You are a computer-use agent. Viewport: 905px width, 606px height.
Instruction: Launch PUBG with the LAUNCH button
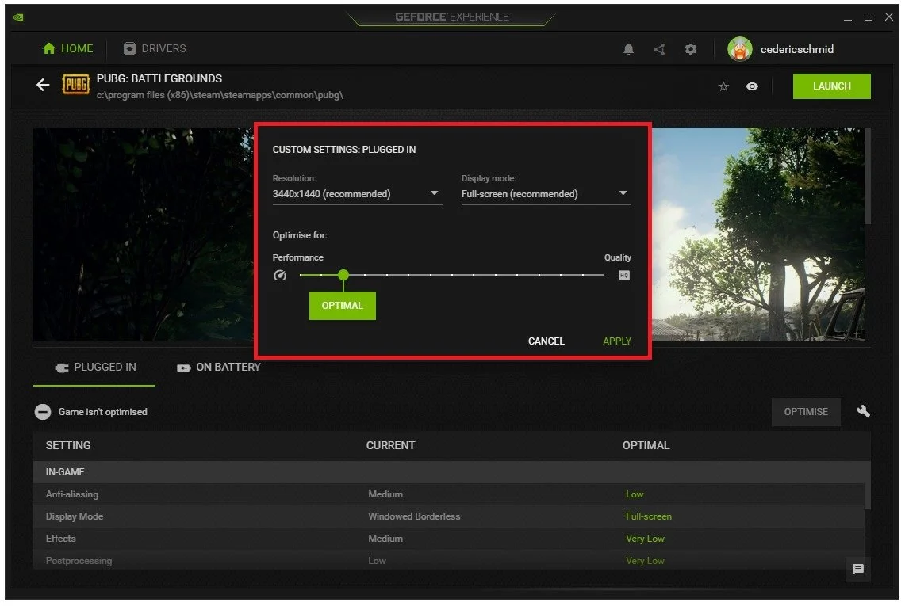click(x=832, y=86)
